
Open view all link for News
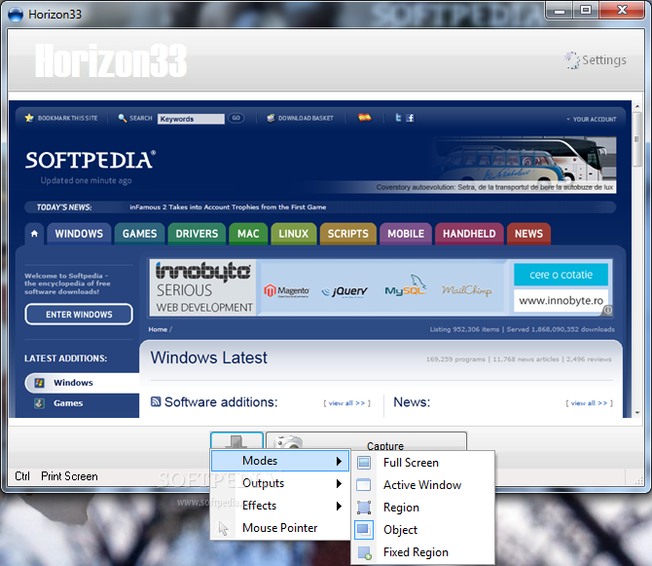click(x=589, y=403)
